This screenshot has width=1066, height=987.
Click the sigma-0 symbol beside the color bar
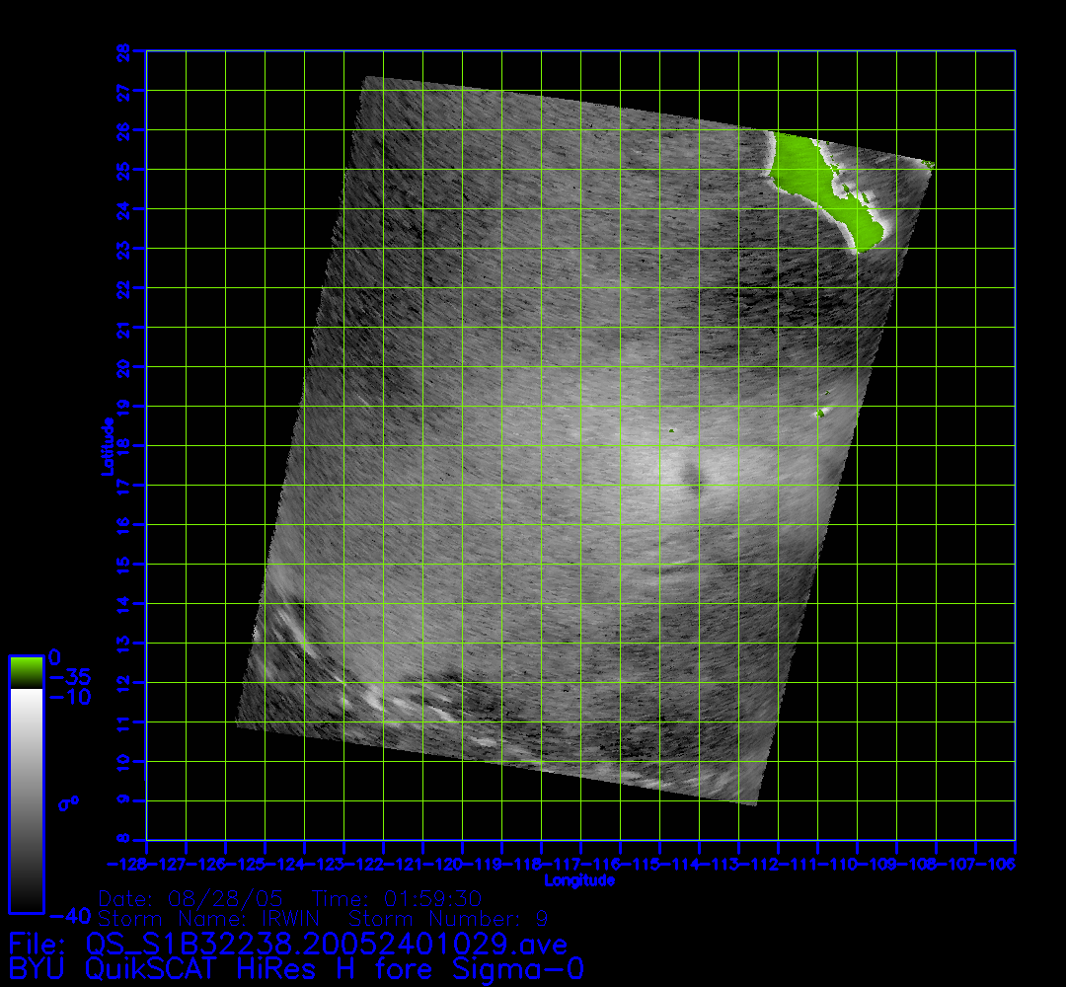pos(68,803)
